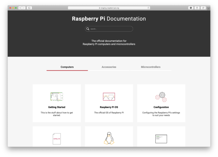Screen dimensions: 218x157
Task: Click the Configuration gears icon
Action: [161, 97]
